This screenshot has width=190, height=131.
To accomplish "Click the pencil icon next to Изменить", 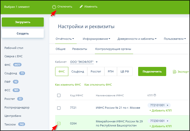I will pyautogui.click(x=81, y=7).
